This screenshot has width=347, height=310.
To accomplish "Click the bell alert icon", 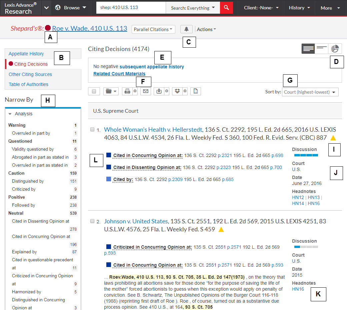I will (186, 29).
